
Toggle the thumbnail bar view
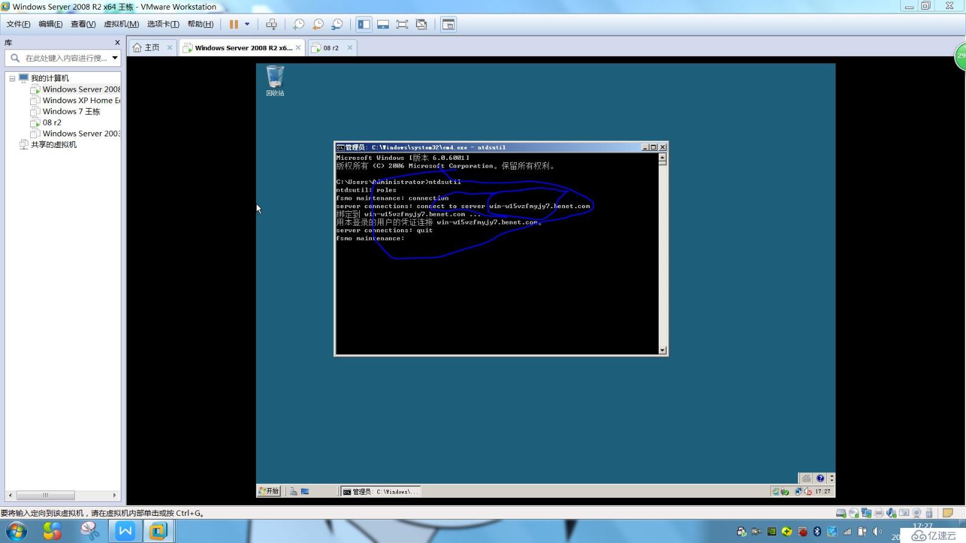click(x=383, y=24)
